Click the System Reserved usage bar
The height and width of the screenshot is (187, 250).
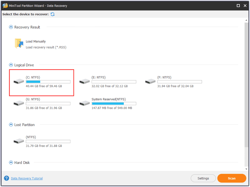[x=114, y=104]
